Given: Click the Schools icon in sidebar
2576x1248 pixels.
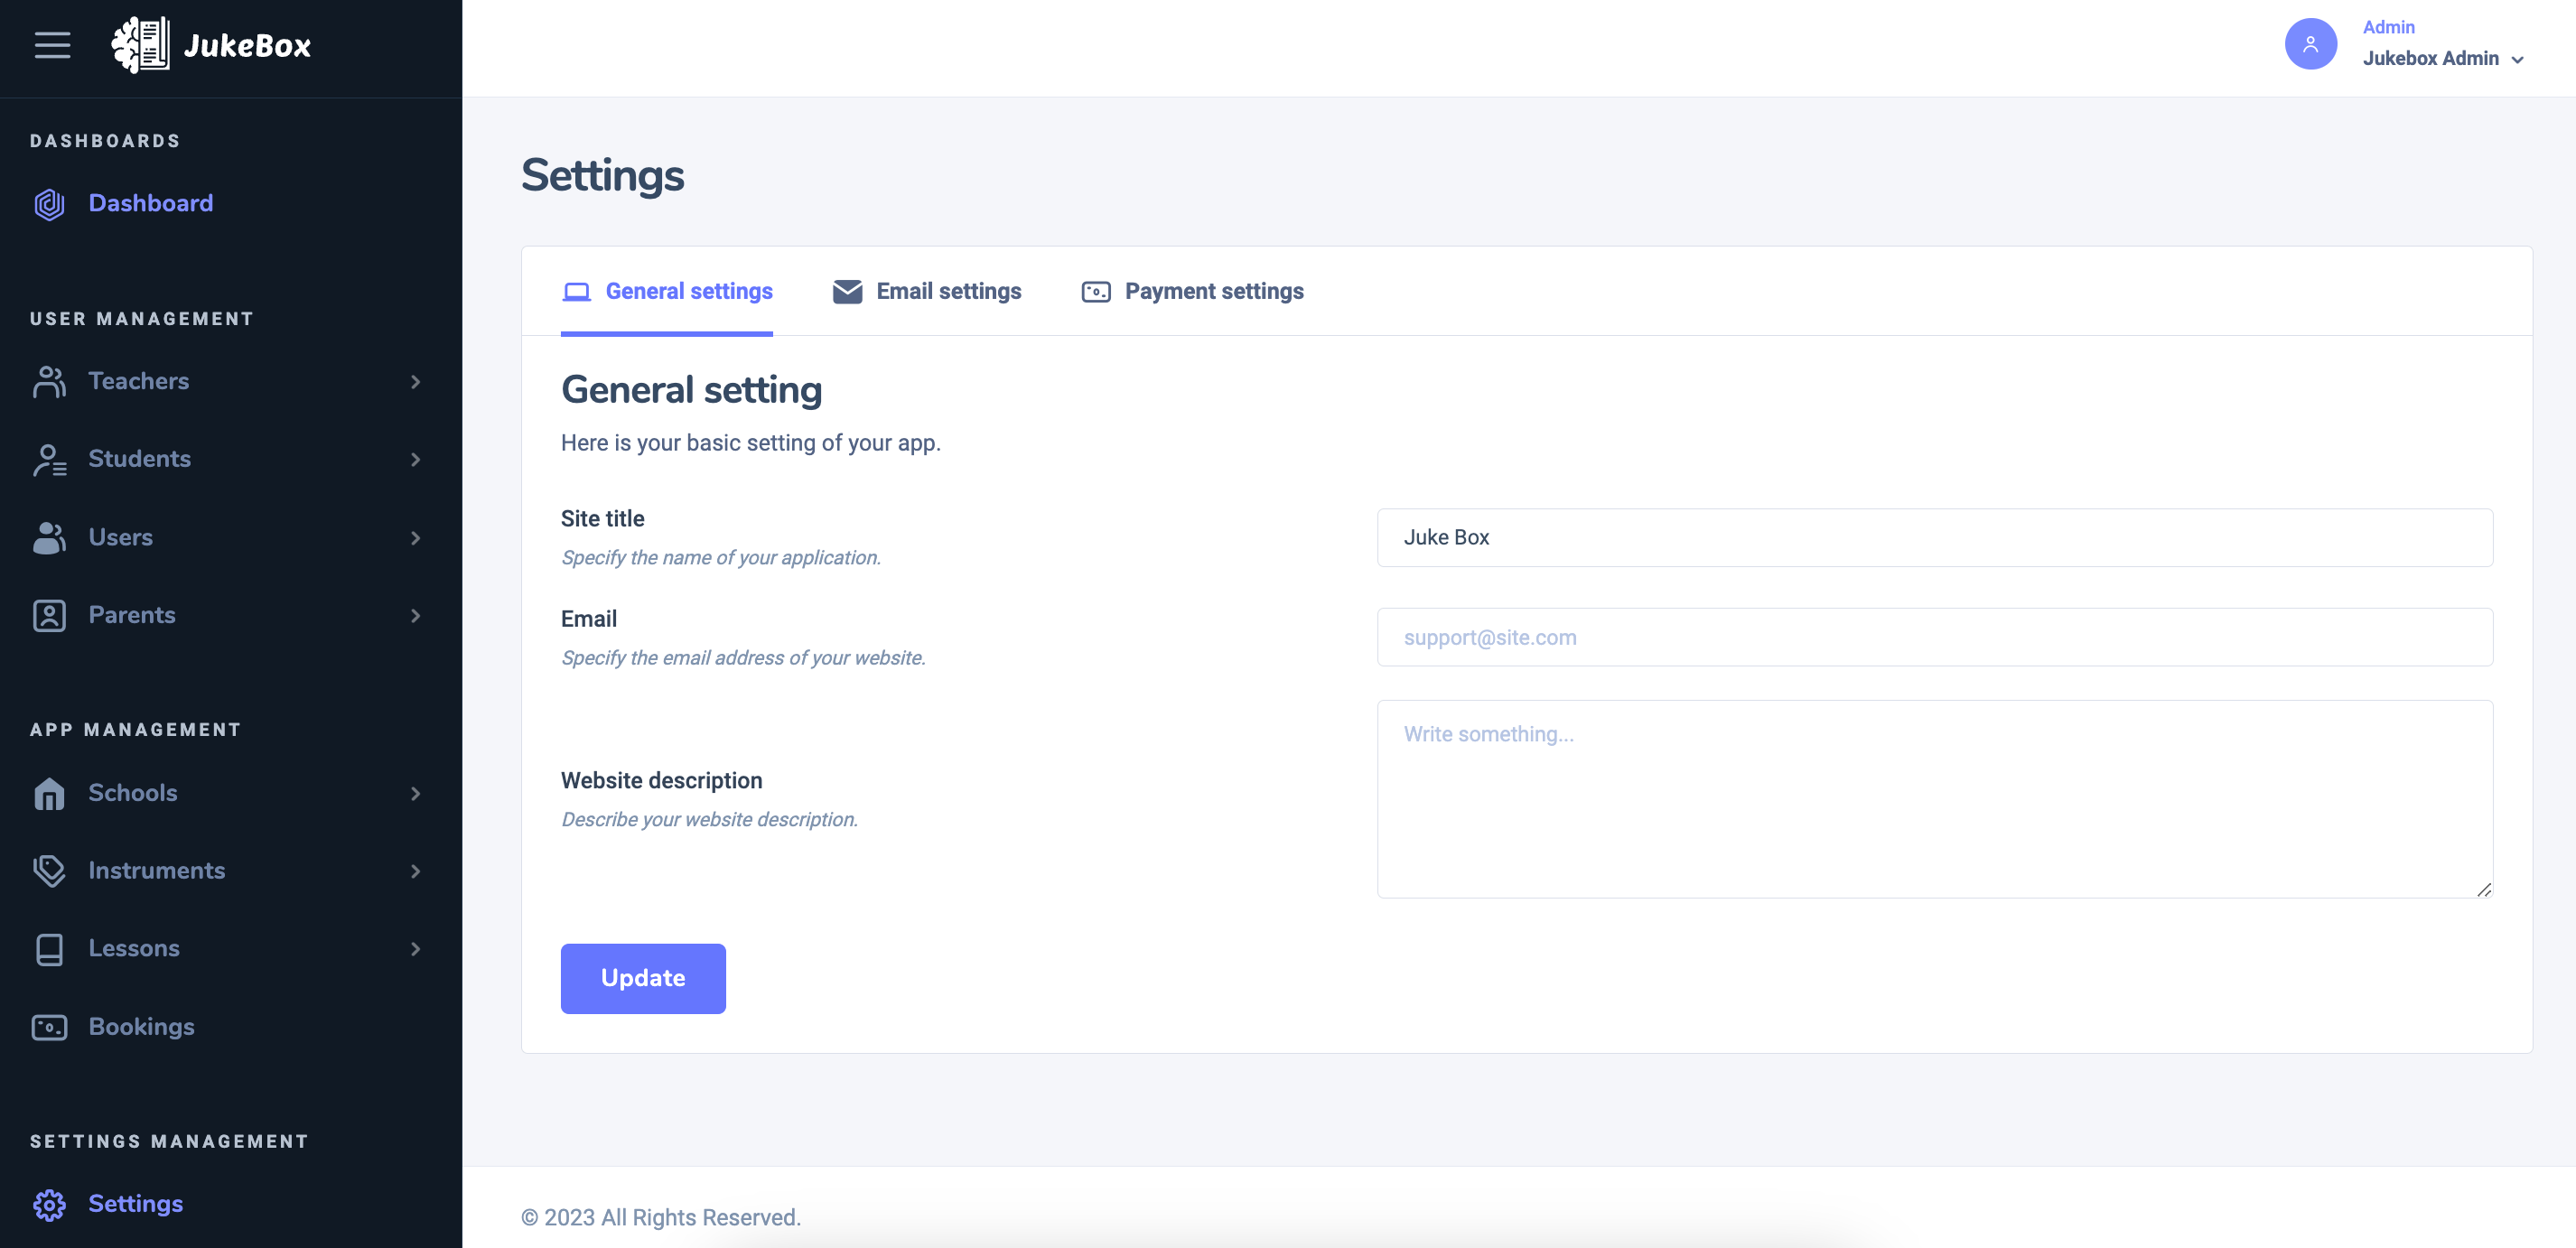Looking at the screenshot, I should pos(48,791).
